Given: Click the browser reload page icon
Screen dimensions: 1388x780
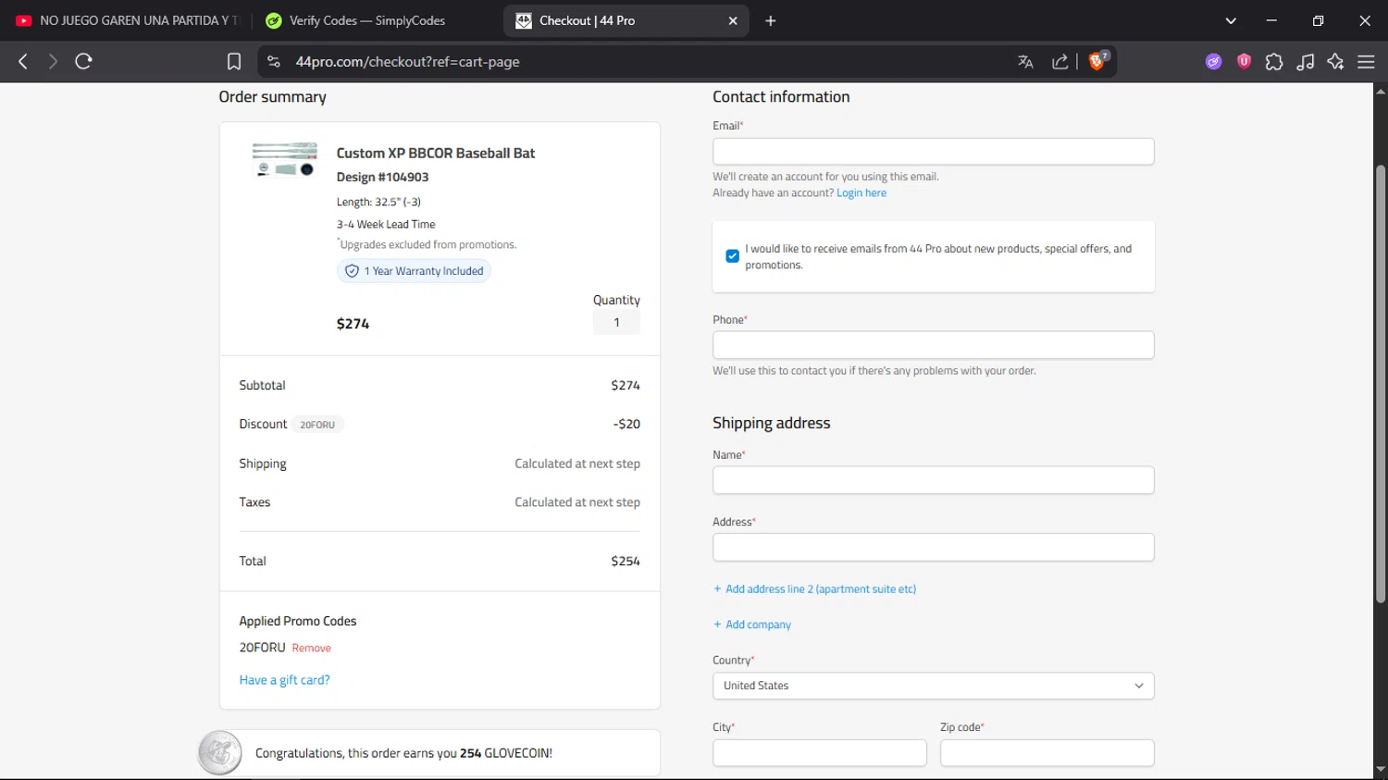Looking at the screenshot, I should pyautogui.click(x=83, y=61).
